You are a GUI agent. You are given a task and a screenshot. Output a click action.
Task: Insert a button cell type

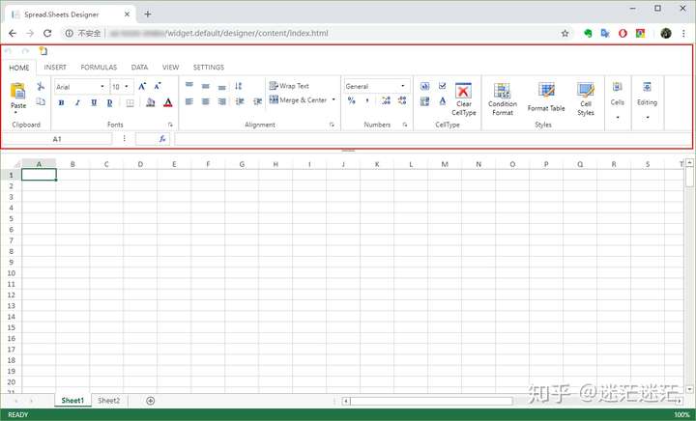[424, 86]
